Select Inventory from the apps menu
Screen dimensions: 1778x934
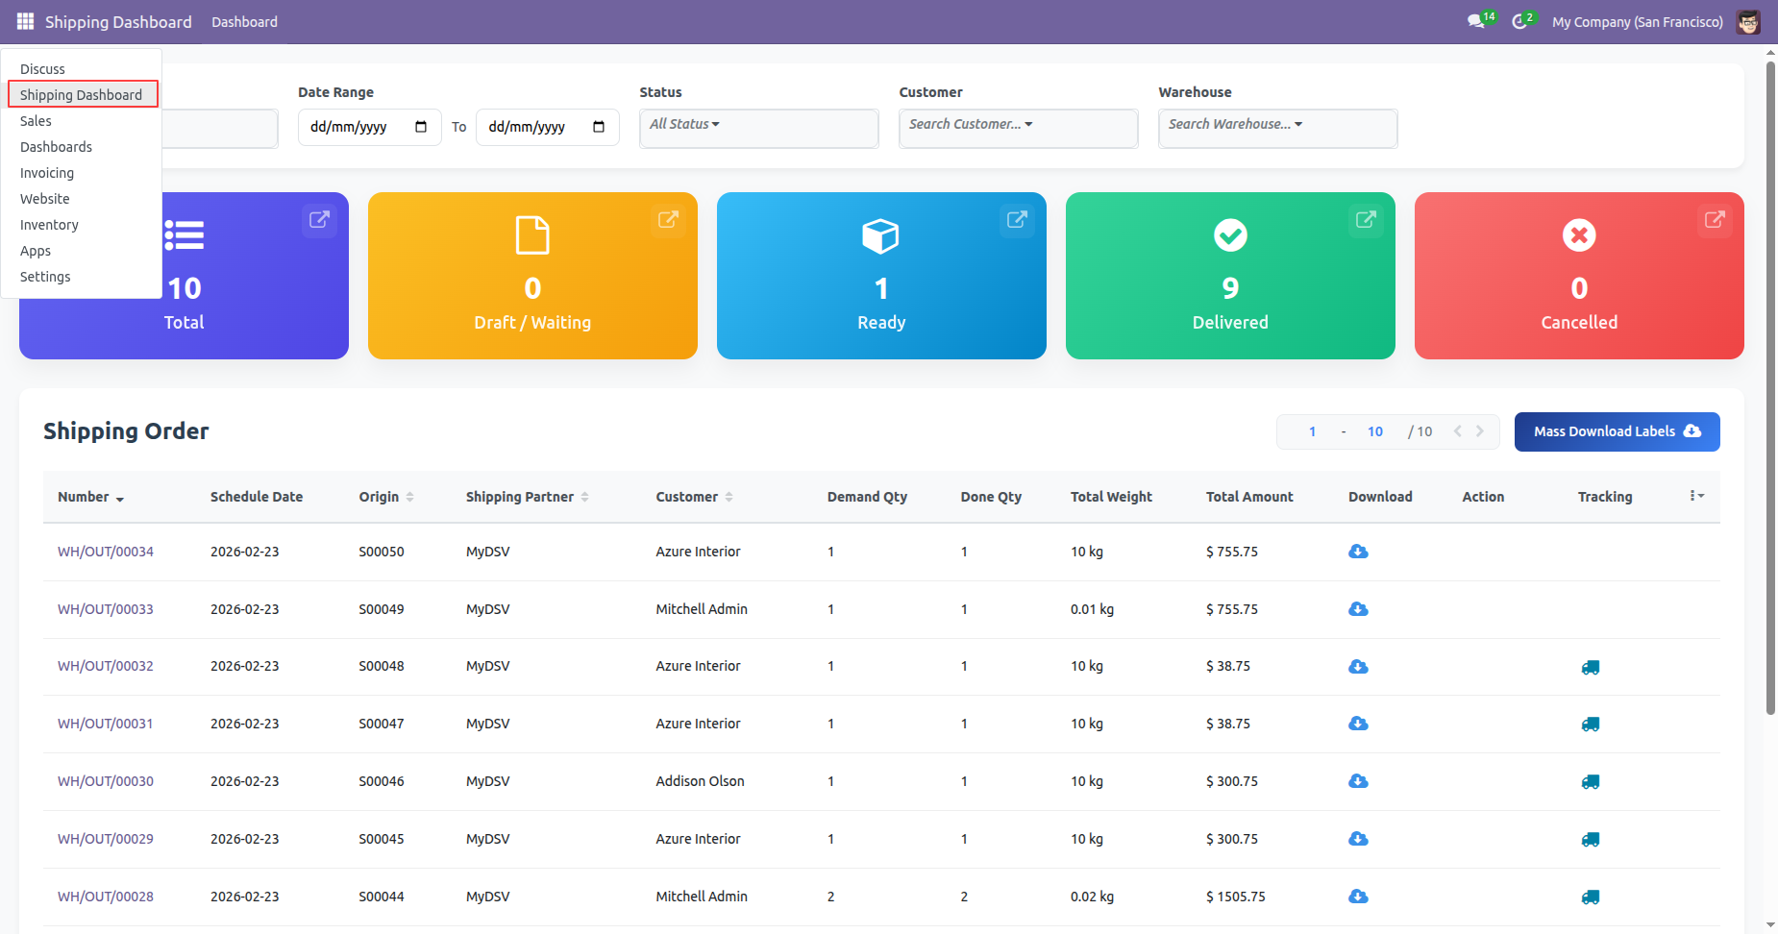(49, 225)
